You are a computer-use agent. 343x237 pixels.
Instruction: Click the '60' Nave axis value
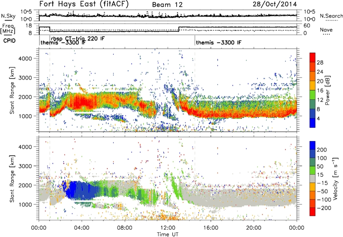[x=307, y=26]
